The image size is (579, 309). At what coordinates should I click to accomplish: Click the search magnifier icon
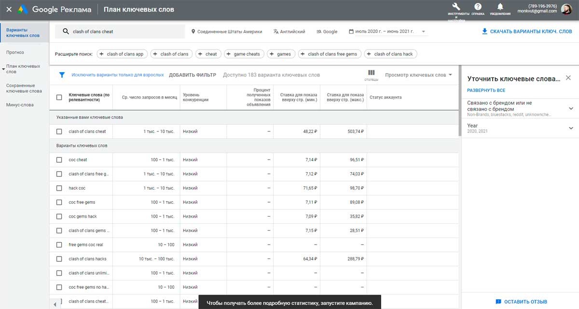66,32
